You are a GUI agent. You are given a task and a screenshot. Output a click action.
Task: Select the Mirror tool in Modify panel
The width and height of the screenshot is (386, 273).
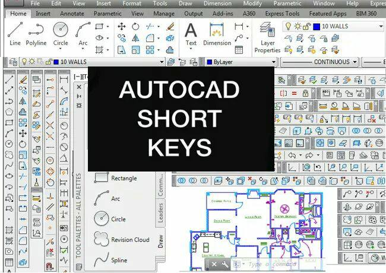coord(135,38)
